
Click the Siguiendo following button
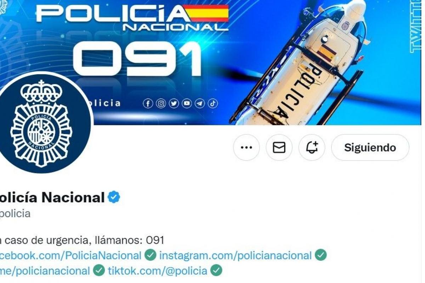[x=370, y=148]
